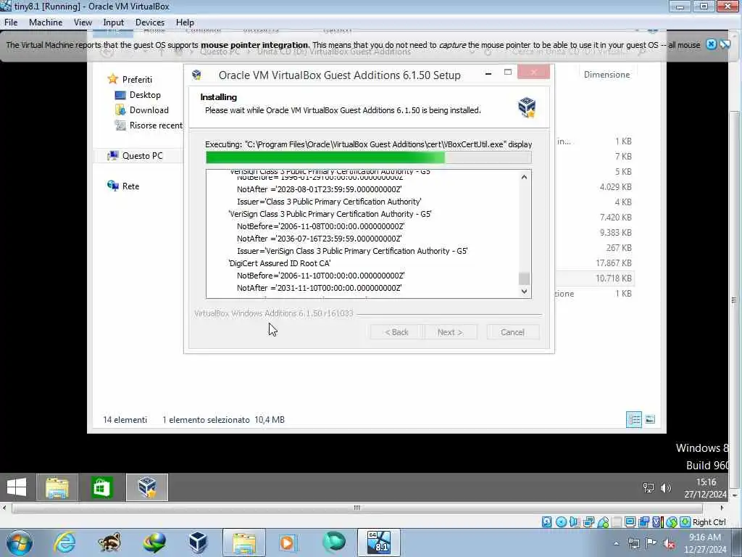Image resolution: width=742 pixels, height=557 pixels.
Task: Click the host muted volume icon
Action: pyautogui.click(x=669, y=543)
